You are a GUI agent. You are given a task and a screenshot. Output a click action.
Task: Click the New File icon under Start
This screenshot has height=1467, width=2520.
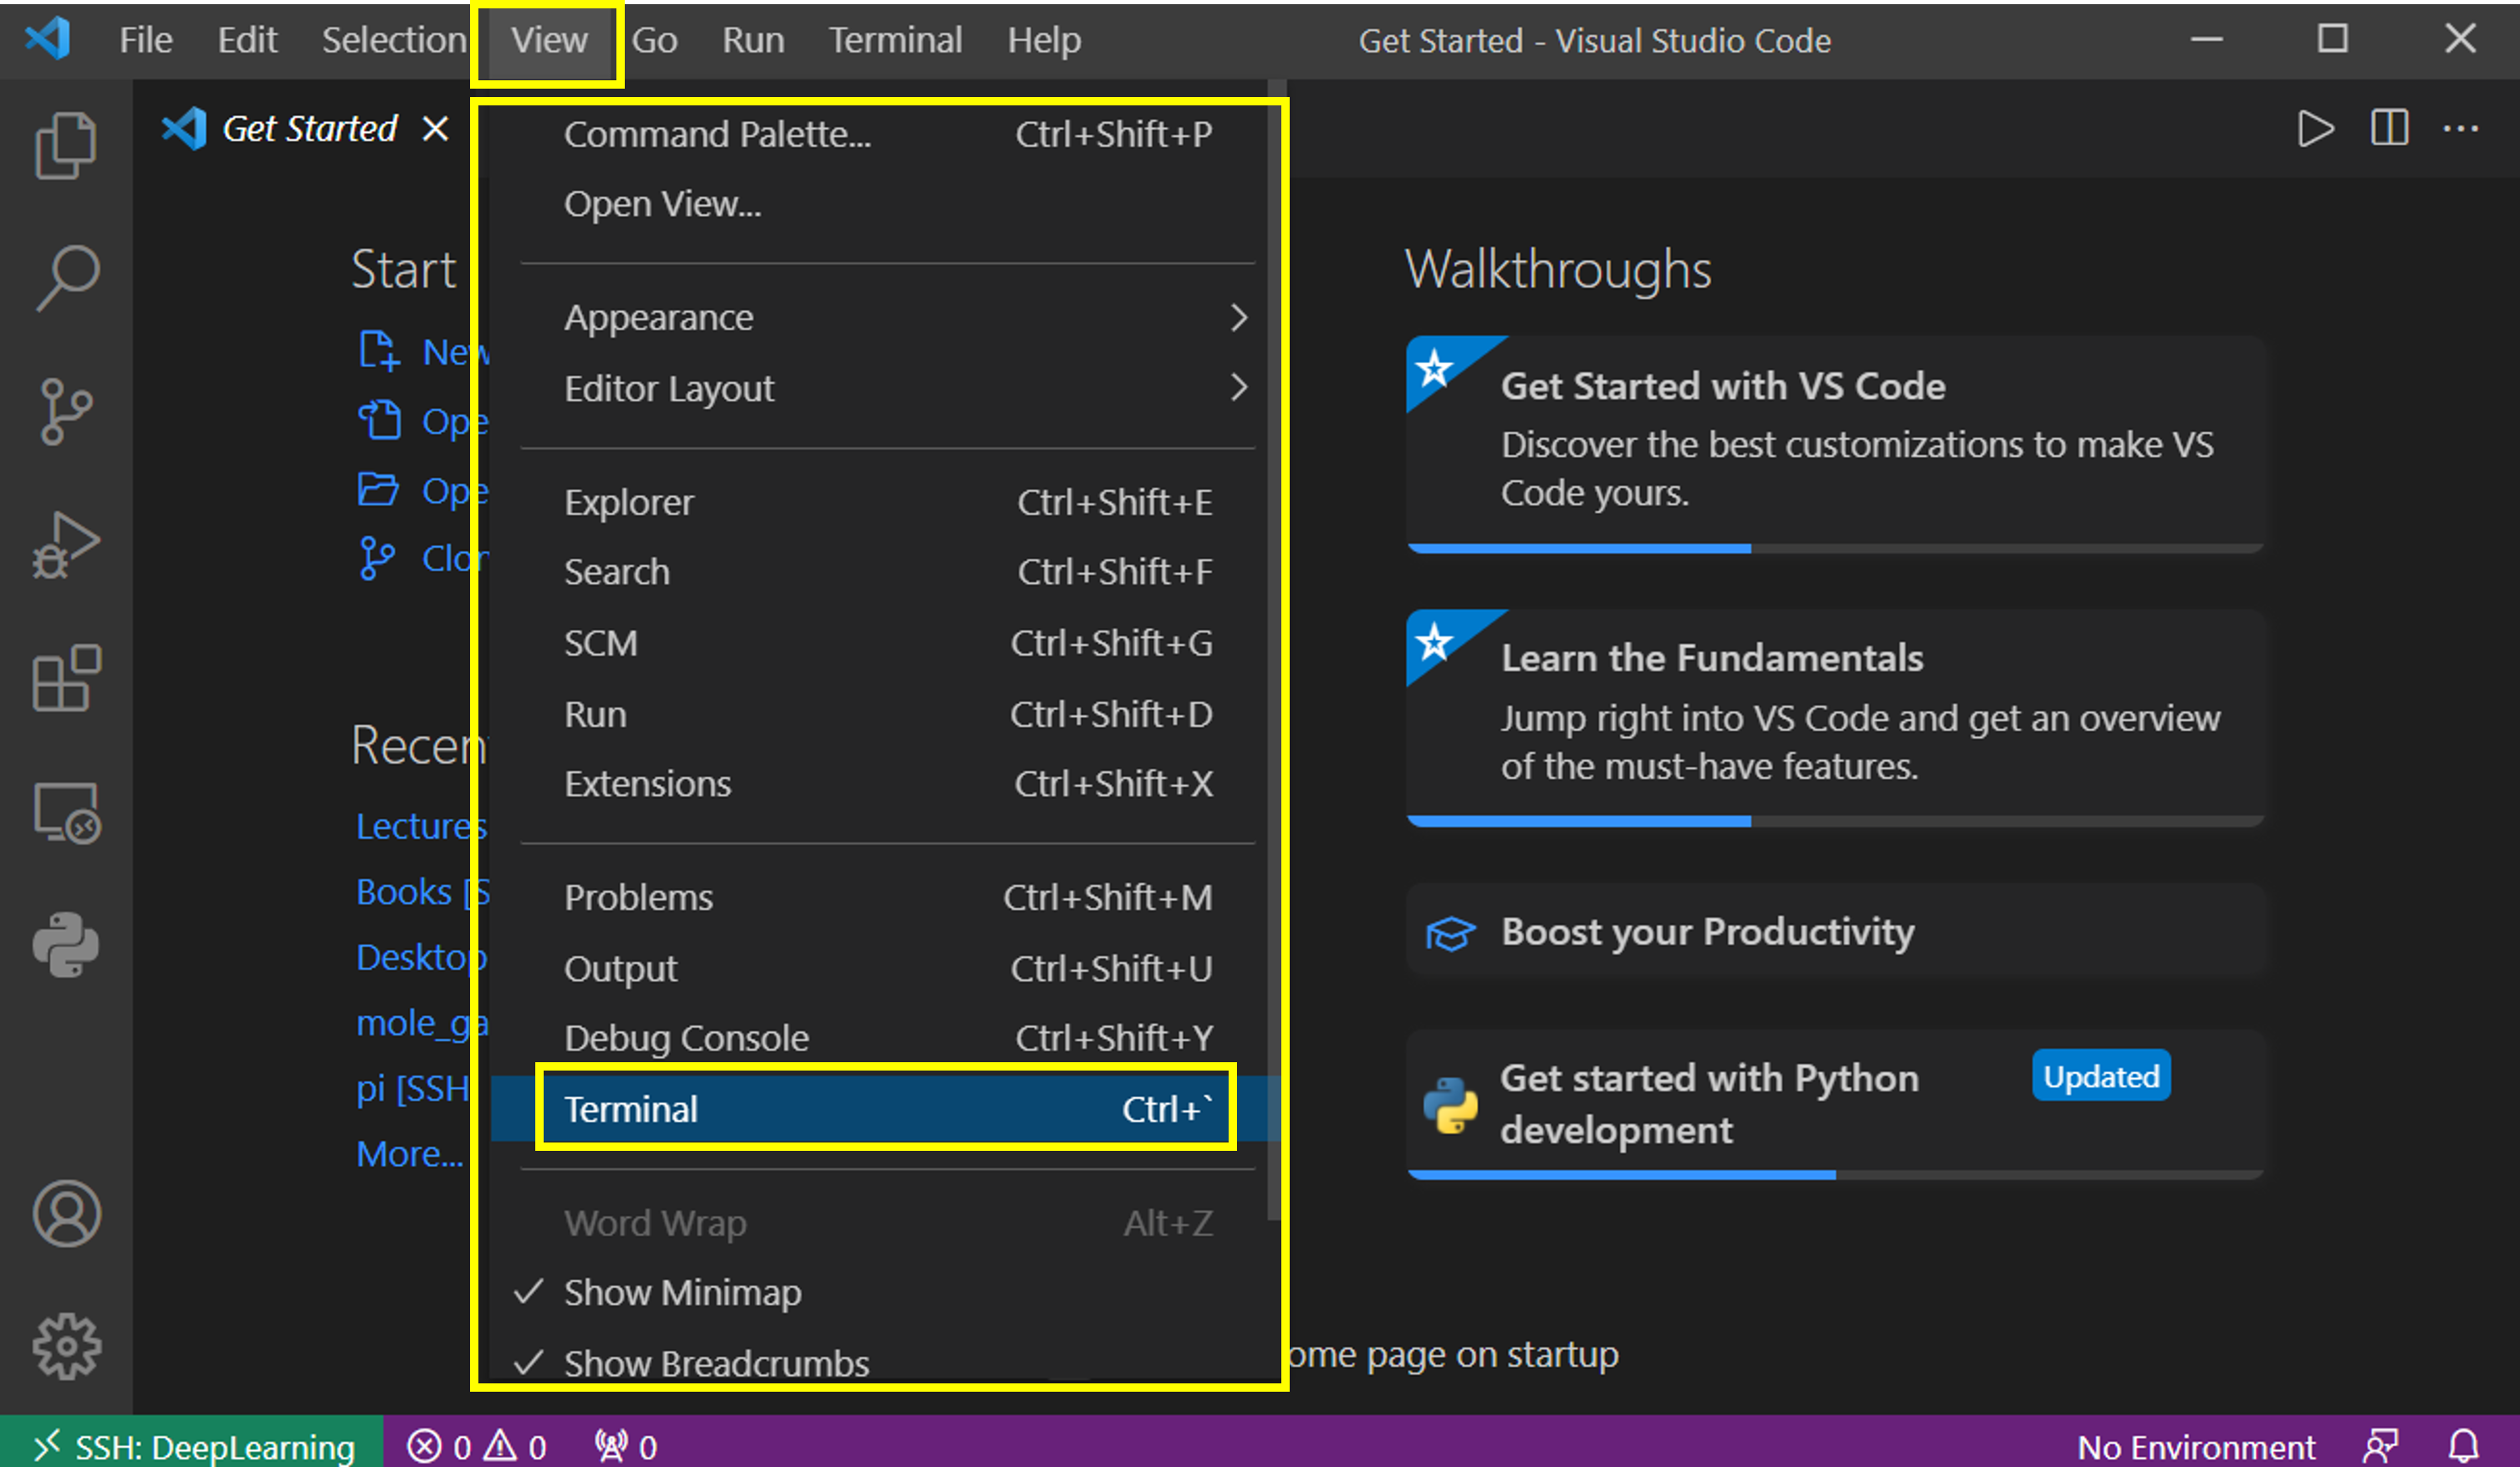click(379, 351)
